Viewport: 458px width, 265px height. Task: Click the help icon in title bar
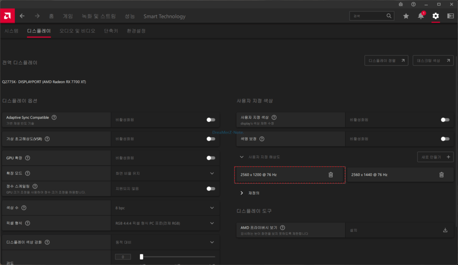point(413,4)
